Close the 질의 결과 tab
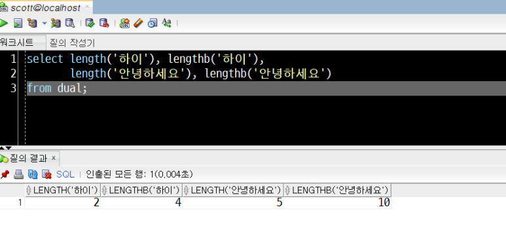Screen dimensions: 506x241 [x=54, y=158]
